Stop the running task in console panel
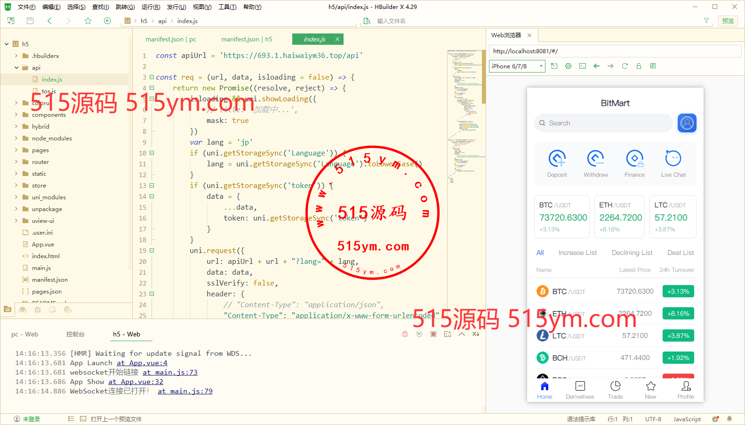The image size is (745, 425). 433,334
